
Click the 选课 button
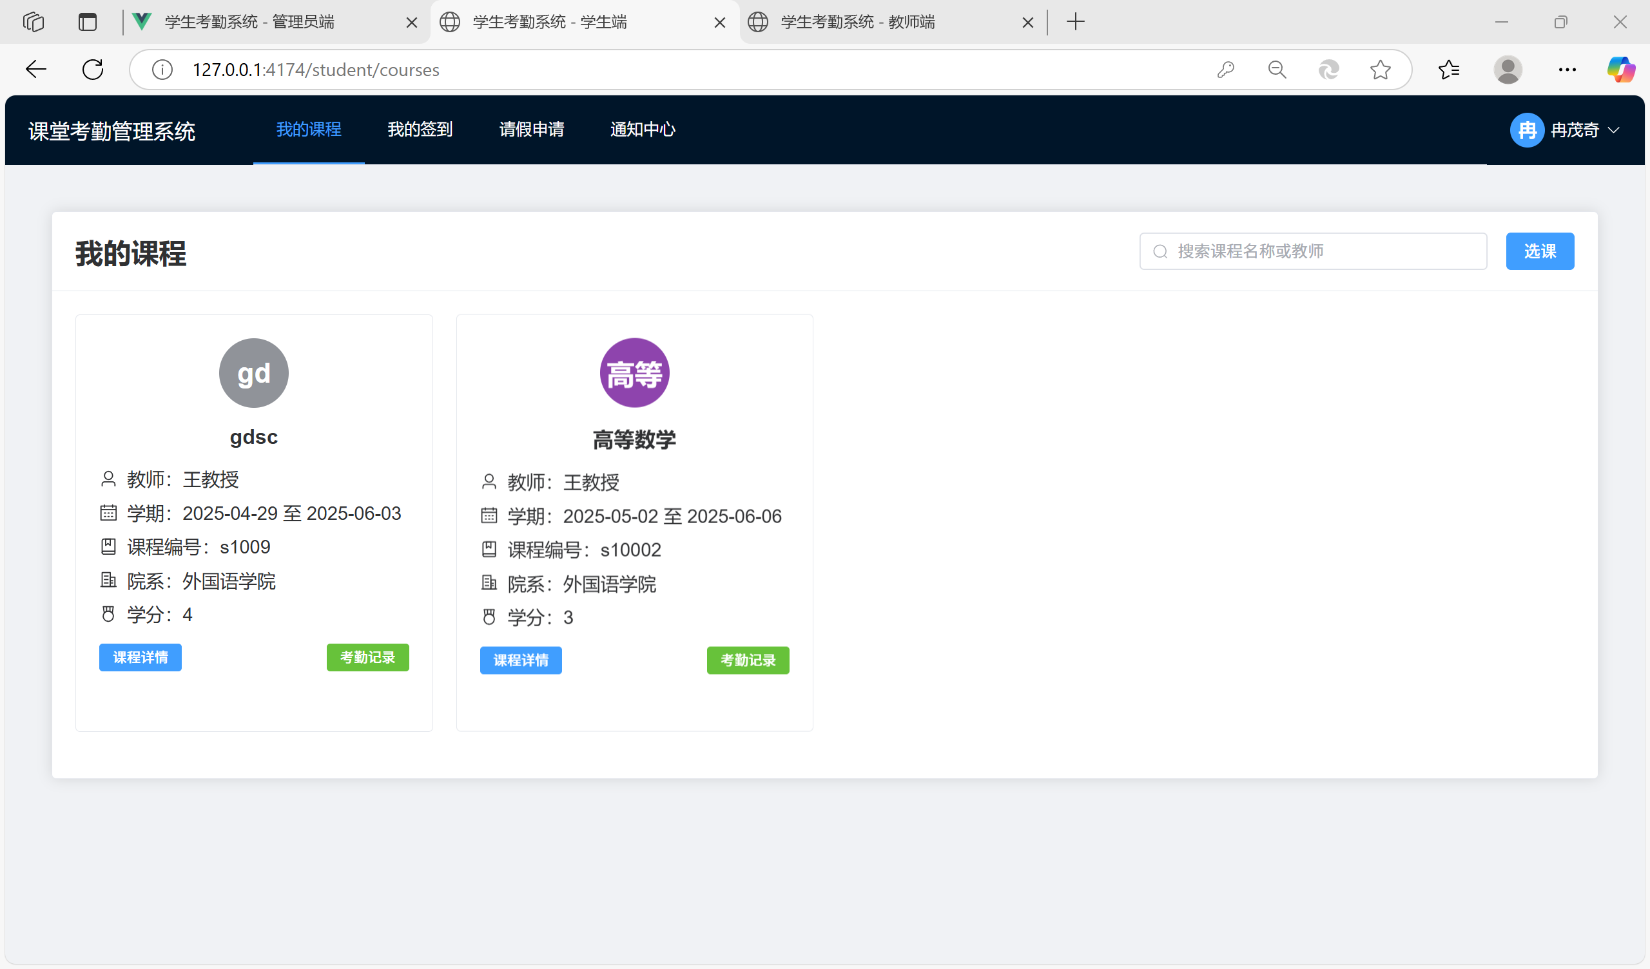click(x=1539, y=251)
